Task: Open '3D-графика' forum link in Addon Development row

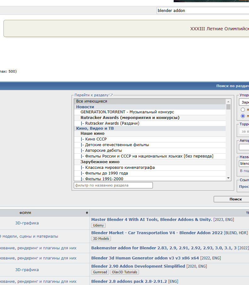Action: point(27,270)
